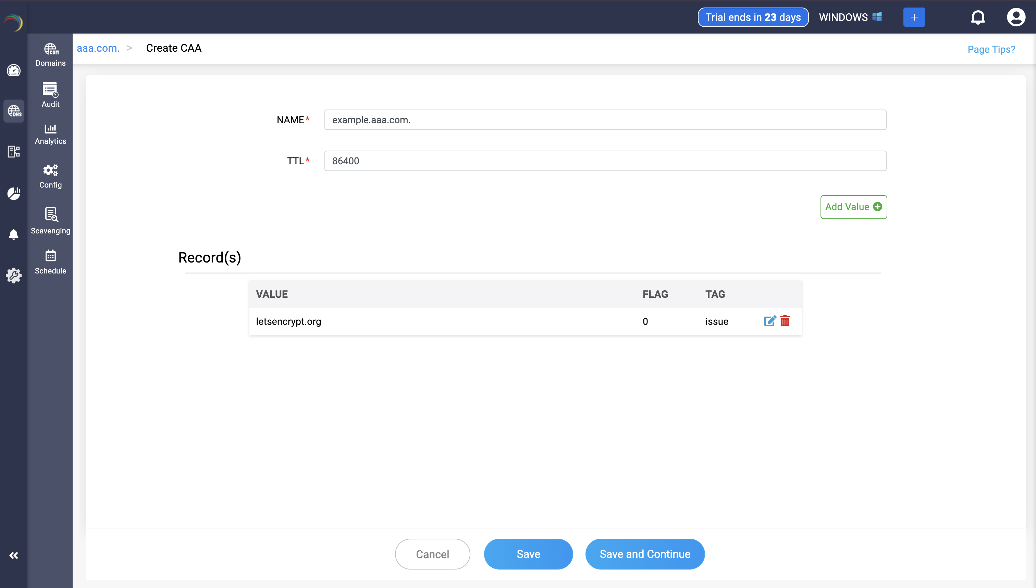
Task: Click Save and Continue button
Action: 645,554
